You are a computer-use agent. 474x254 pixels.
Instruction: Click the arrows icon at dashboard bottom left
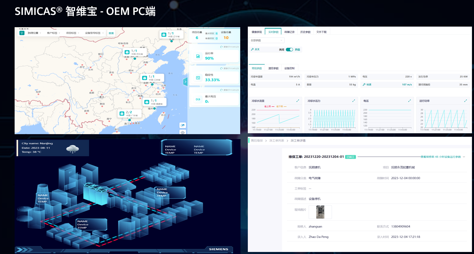pos(24,250)
